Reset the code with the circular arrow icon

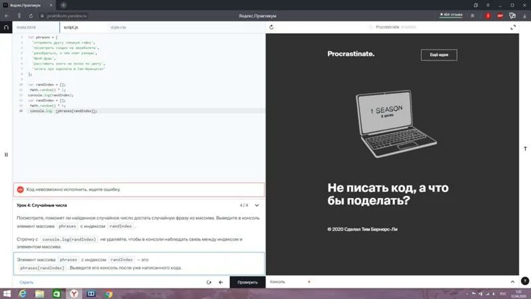click(208, 282)
